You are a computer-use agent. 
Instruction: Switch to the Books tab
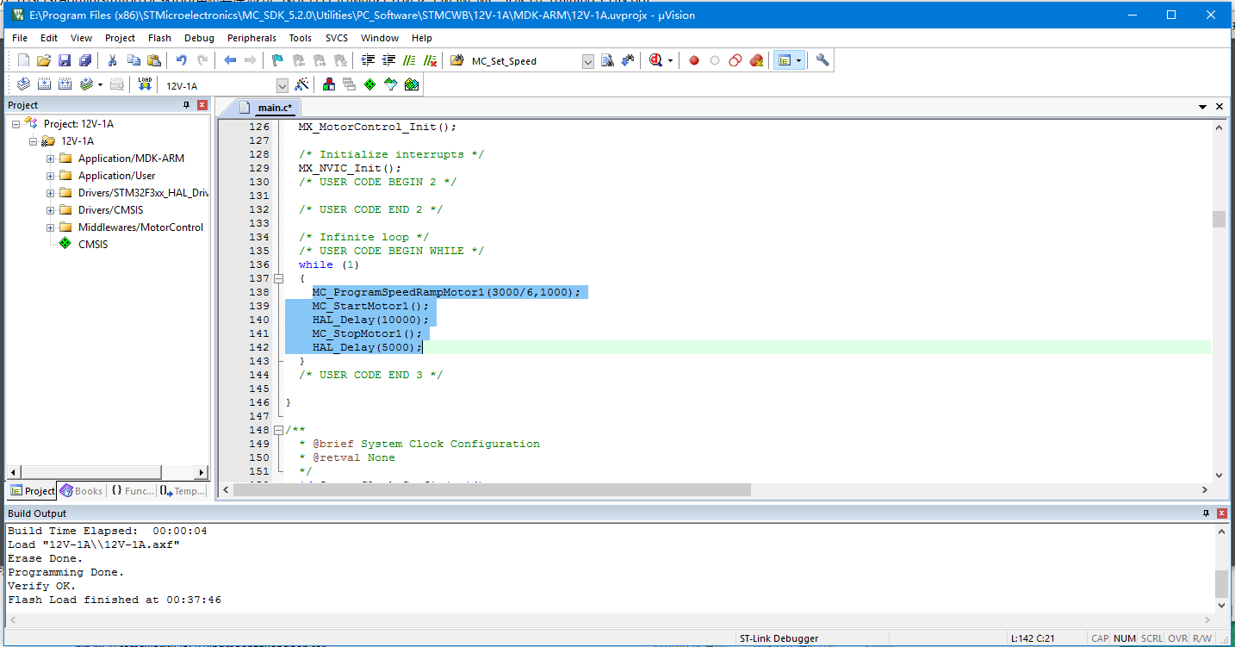coord(82,491)
